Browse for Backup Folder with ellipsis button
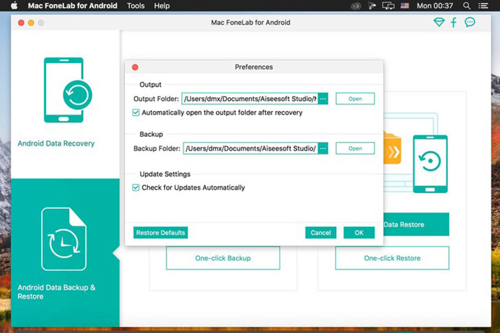This screenshot has height=333, width=500. [x=323, y=149]
